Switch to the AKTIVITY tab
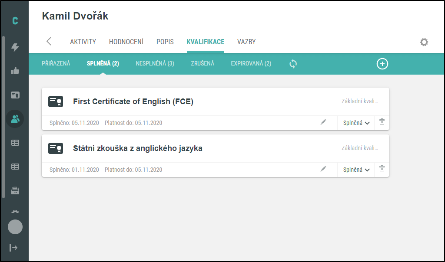The image size is (445, 262). (x=83, y=42)
